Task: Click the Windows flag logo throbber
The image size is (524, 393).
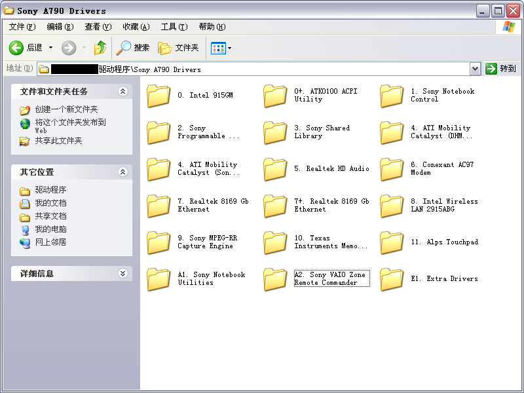Action: (509, 27)
